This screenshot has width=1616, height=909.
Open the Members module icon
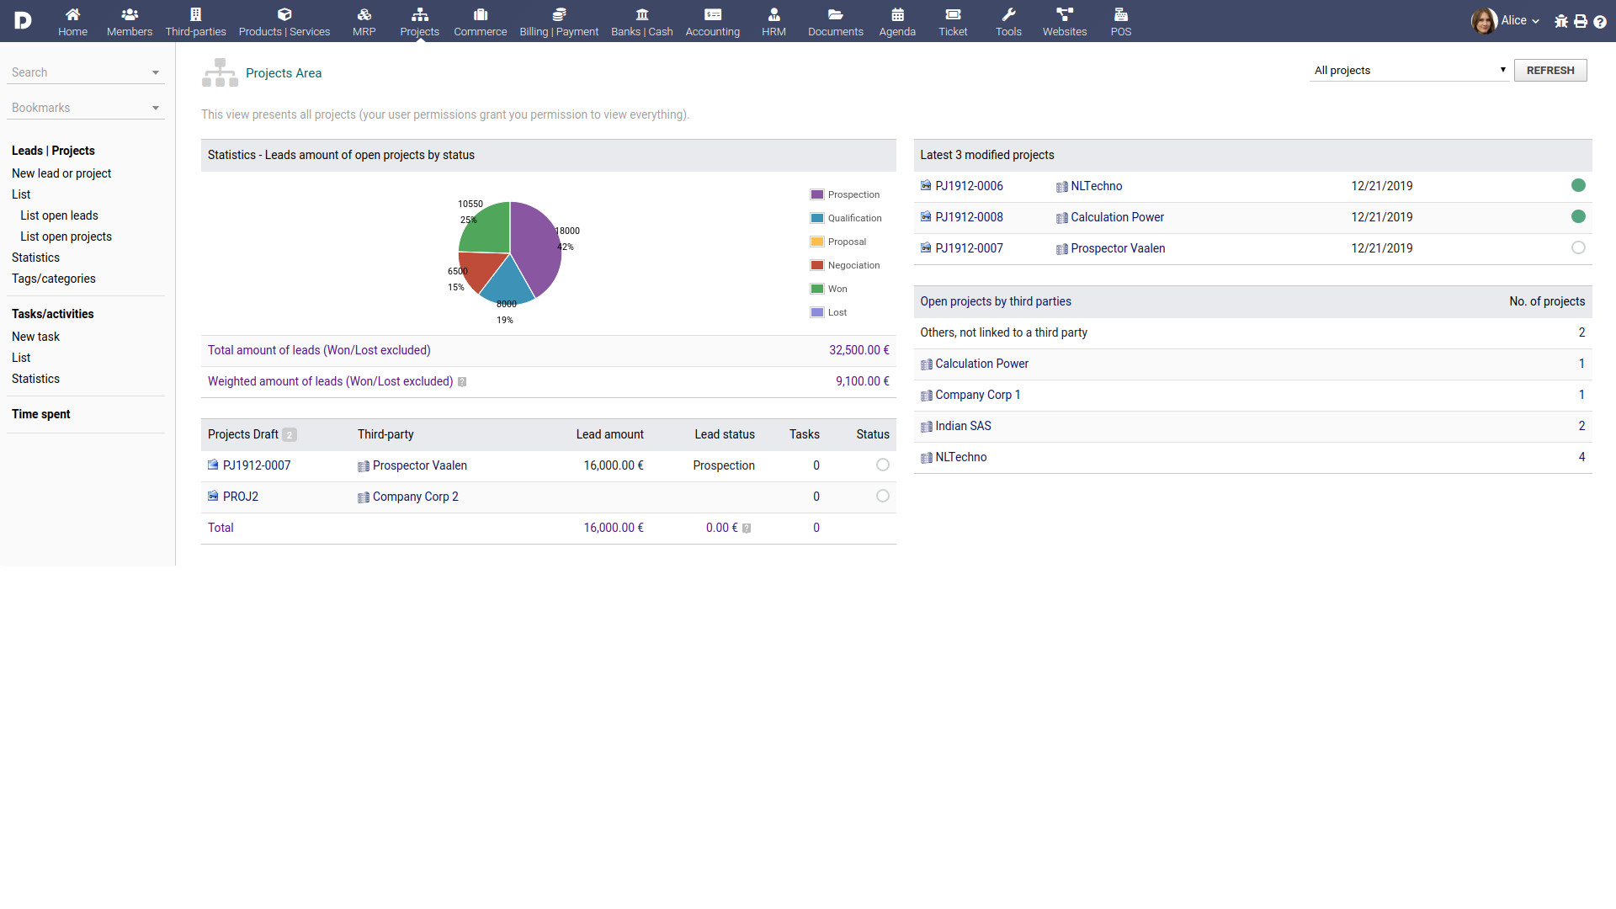coord(129,15)
